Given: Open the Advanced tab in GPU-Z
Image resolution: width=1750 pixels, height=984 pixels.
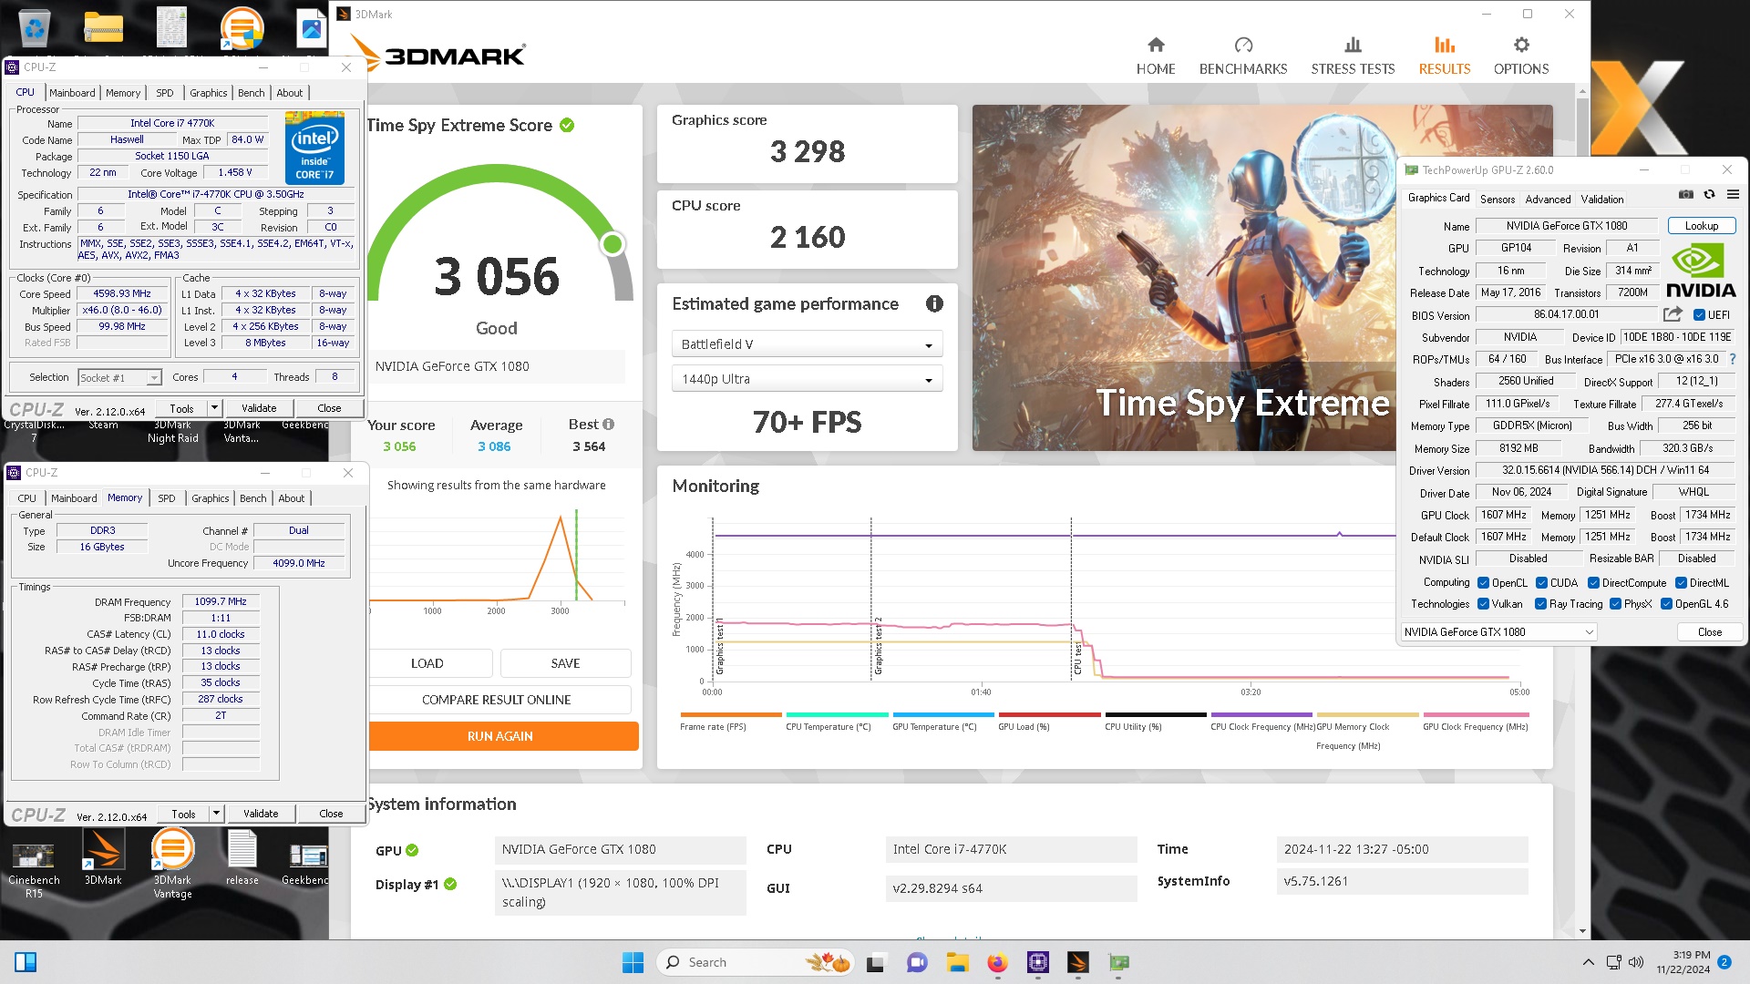Looking at the screenshot, I should pyautogui.click(x=1548, y=200).
